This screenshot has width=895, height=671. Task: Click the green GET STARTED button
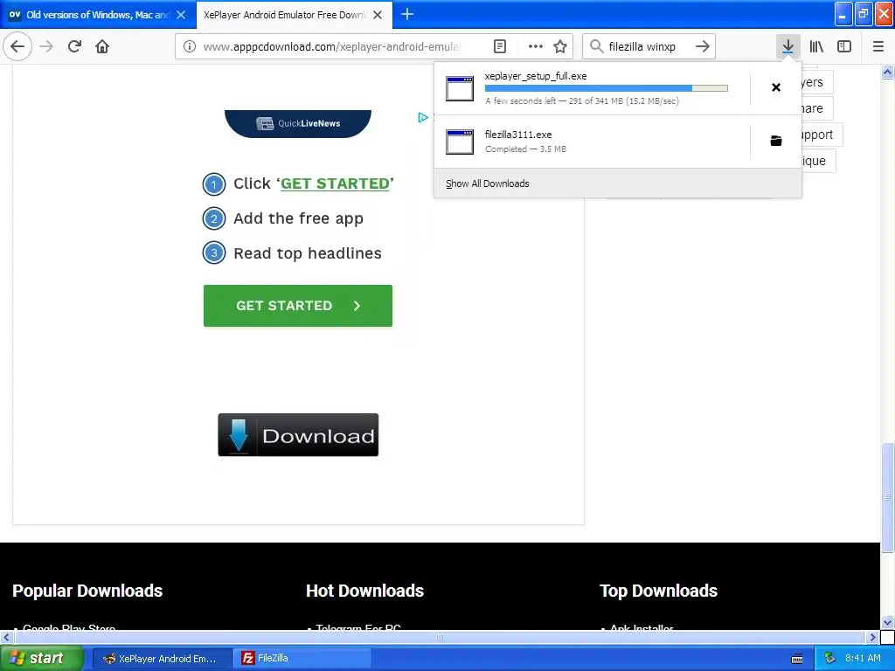pyautogui.click(x=297, y=306)
